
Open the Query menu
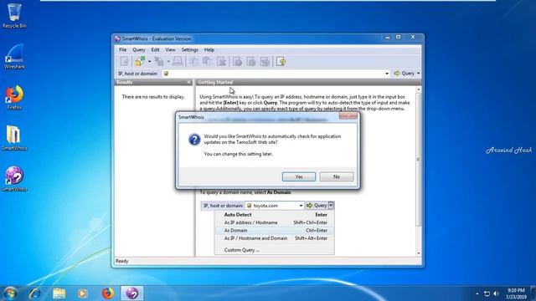point(139,50)
